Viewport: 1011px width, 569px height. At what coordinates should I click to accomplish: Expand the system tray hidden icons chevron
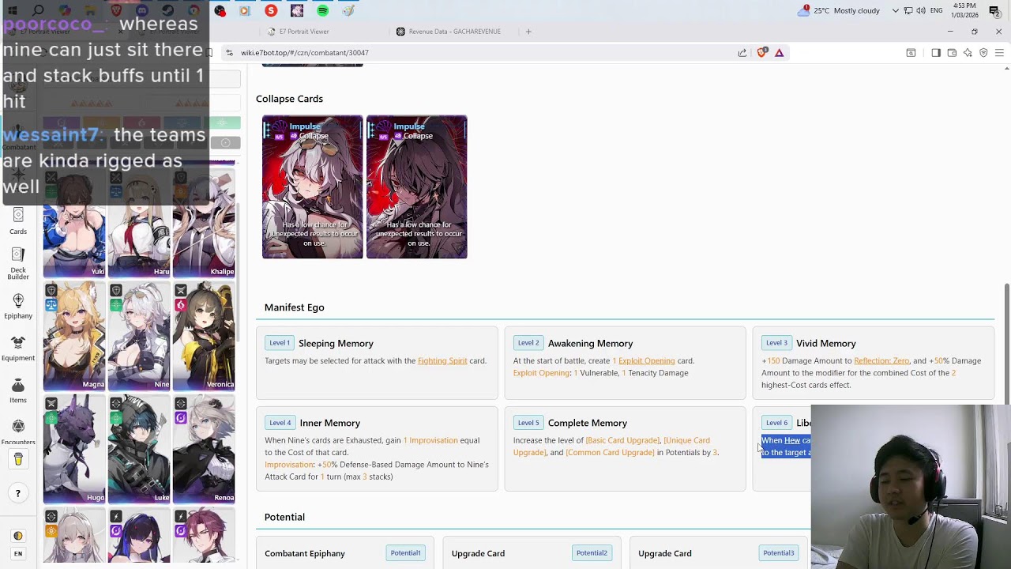click(x=896, y=11)
